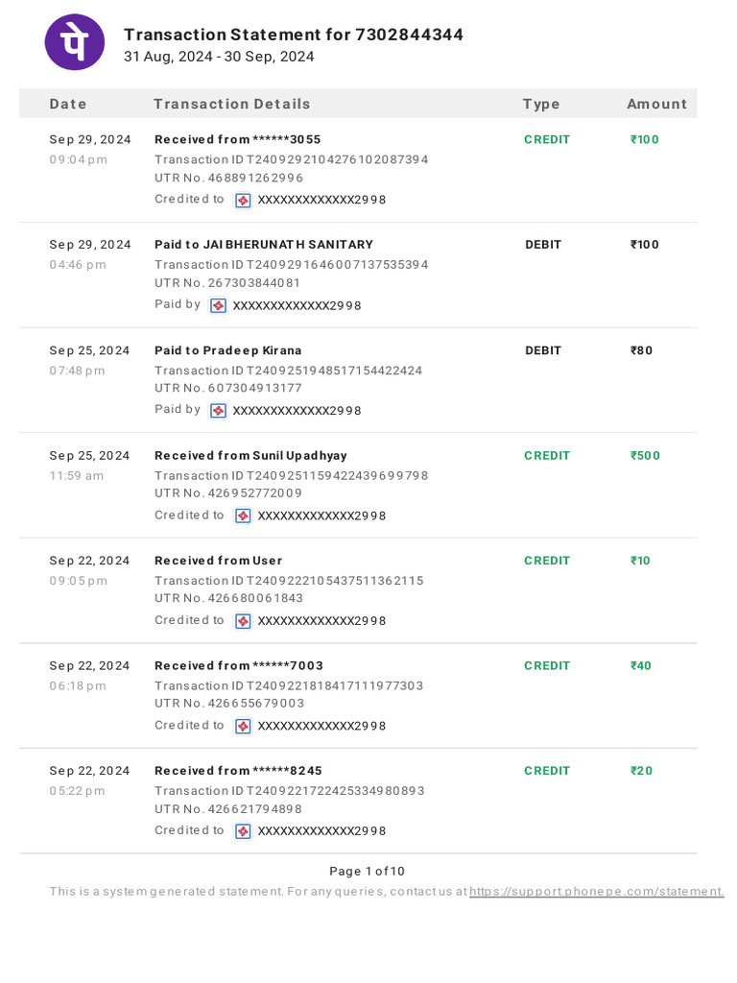Click 'Received from Sunil Upadhyay' entry
Viewport: 737px width, 983px height.
point(250,456)
